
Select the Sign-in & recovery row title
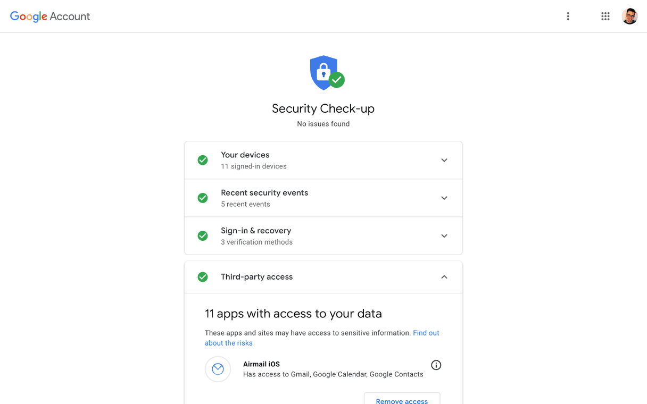256,231
